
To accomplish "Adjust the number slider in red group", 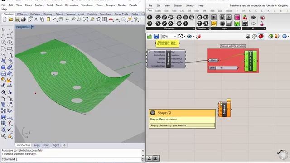I will tap(223, 68).
